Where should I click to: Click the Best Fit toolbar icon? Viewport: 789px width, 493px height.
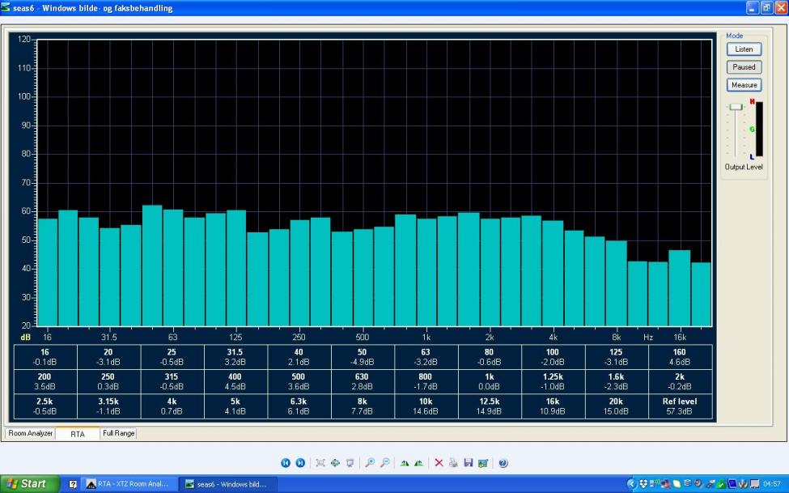(320, 463)
